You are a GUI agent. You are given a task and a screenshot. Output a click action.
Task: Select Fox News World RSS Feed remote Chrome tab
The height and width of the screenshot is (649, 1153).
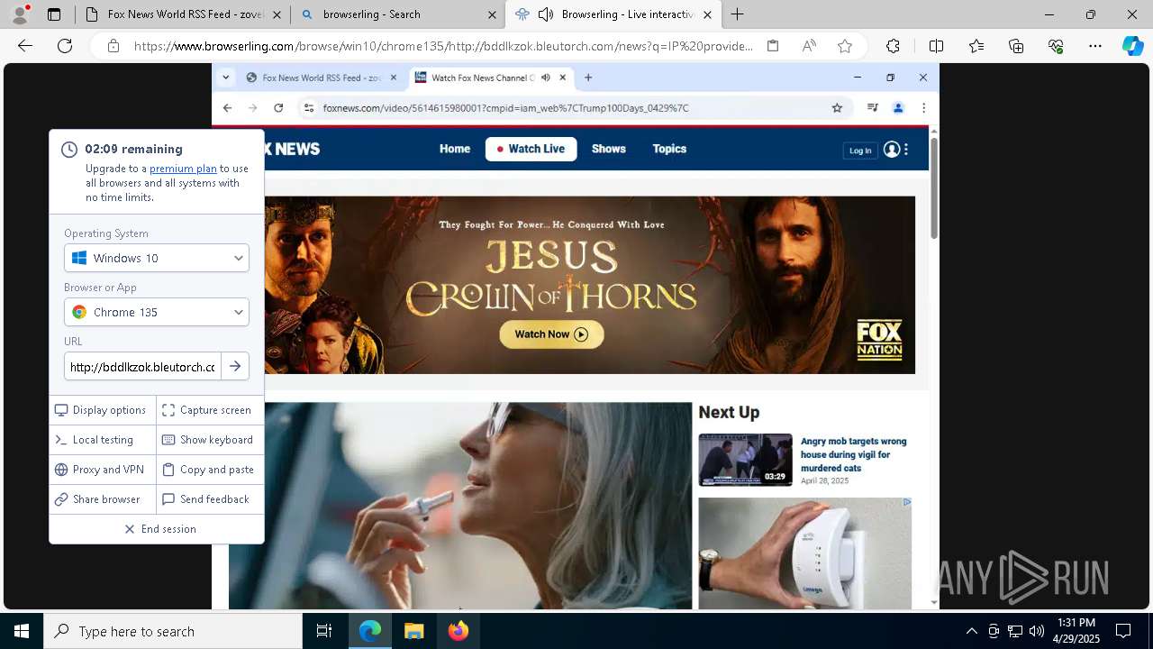coord(321,78)
